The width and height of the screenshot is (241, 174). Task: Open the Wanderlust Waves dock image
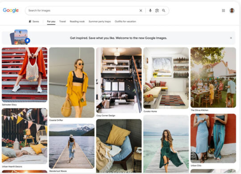tap(71, 146)
